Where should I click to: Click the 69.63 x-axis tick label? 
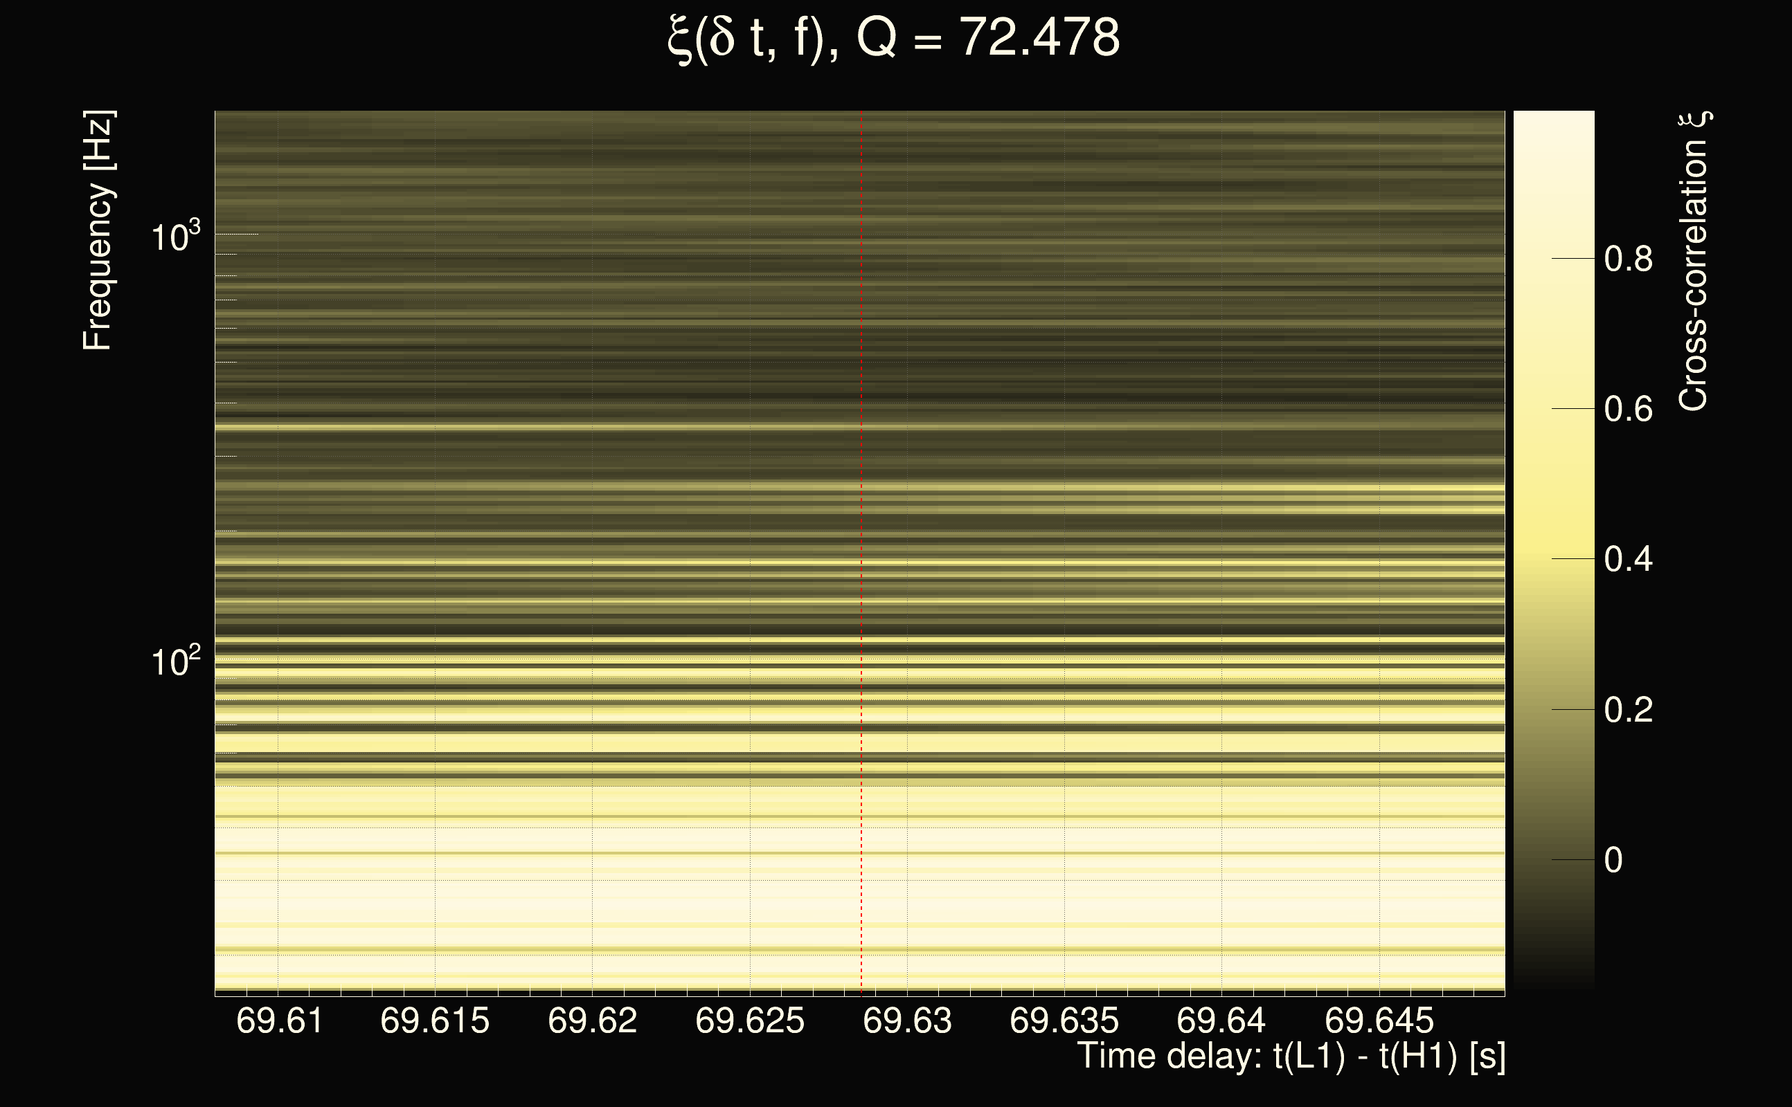click(x=907, y=1021)
